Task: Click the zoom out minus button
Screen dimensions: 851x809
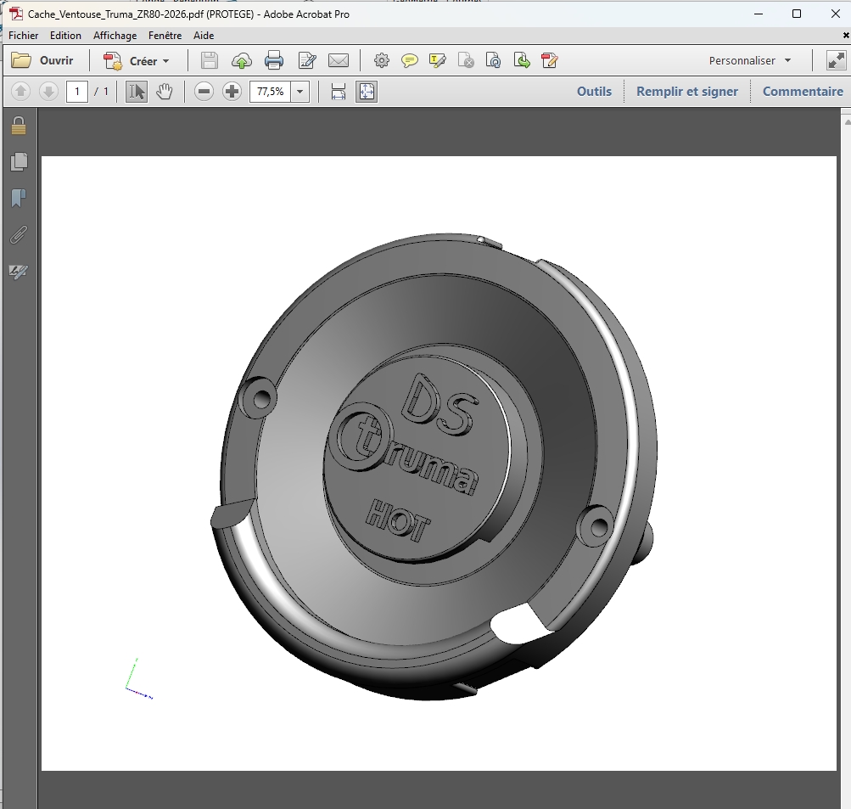Action: 204,92
